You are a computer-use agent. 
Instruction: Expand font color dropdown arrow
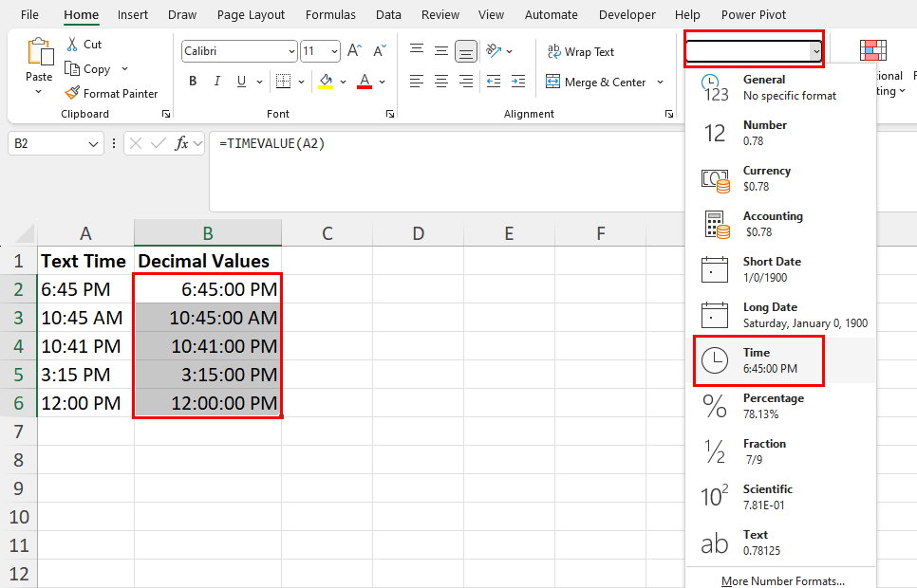(x=382, y=82)
